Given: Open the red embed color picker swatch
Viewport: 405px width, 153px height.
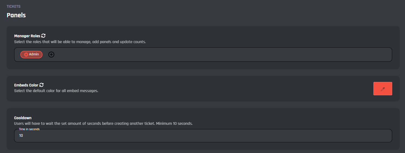Looking at the screenshot, I should coord(377,89).
